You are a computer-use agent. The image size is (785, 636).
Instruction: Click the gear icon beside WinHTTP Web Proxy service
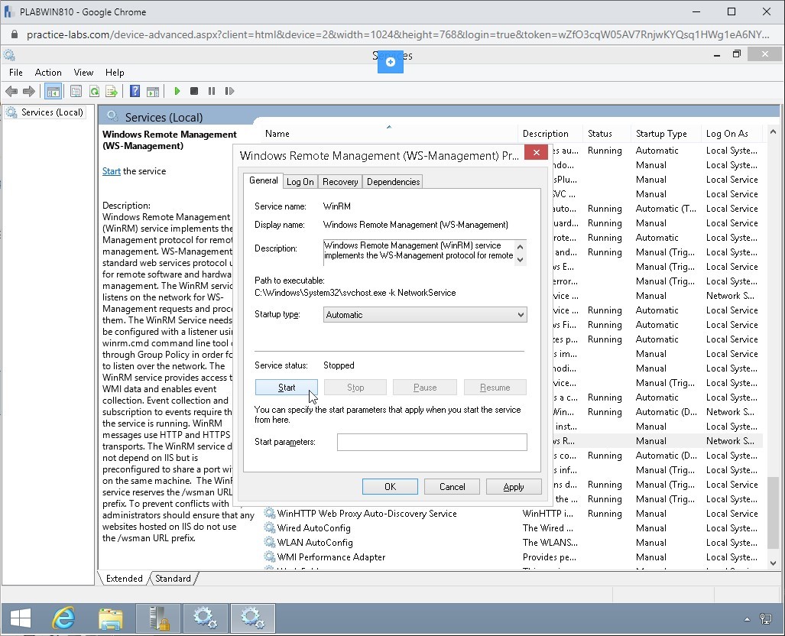pos(270,513)
